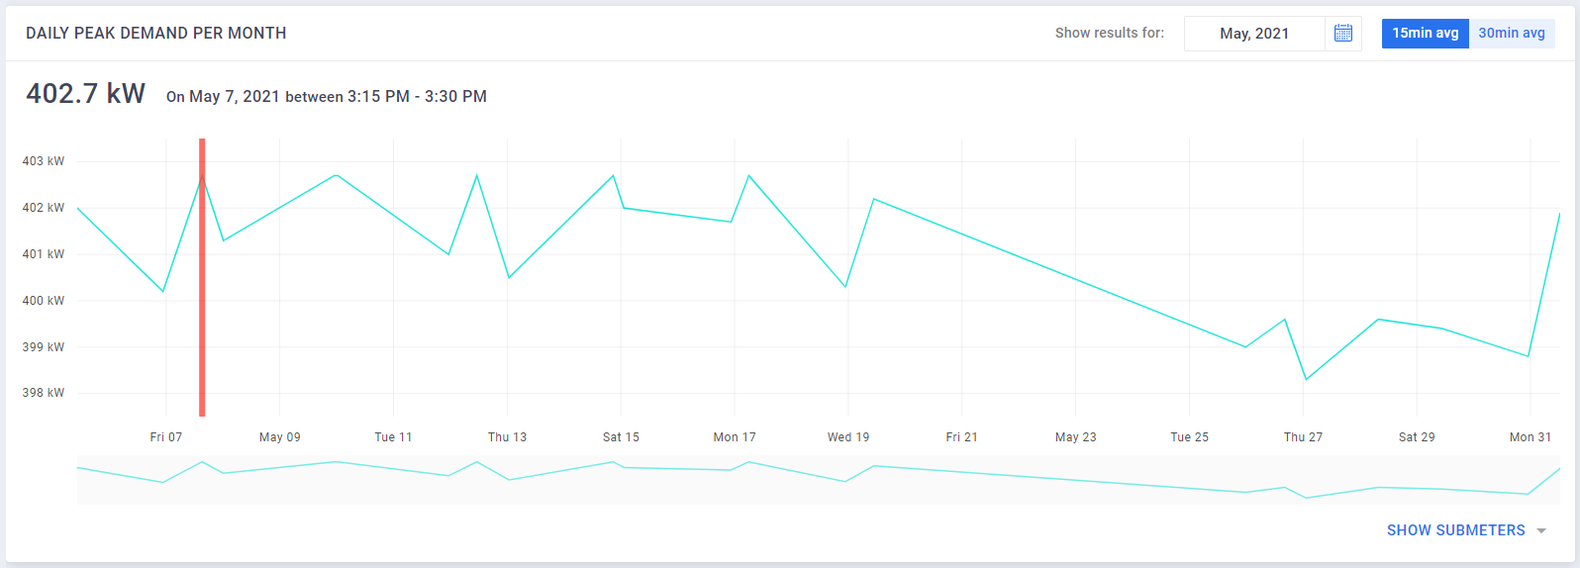
Task: Click the Daily Peak Demand Per Month title
Action: [x=156, y=34]
